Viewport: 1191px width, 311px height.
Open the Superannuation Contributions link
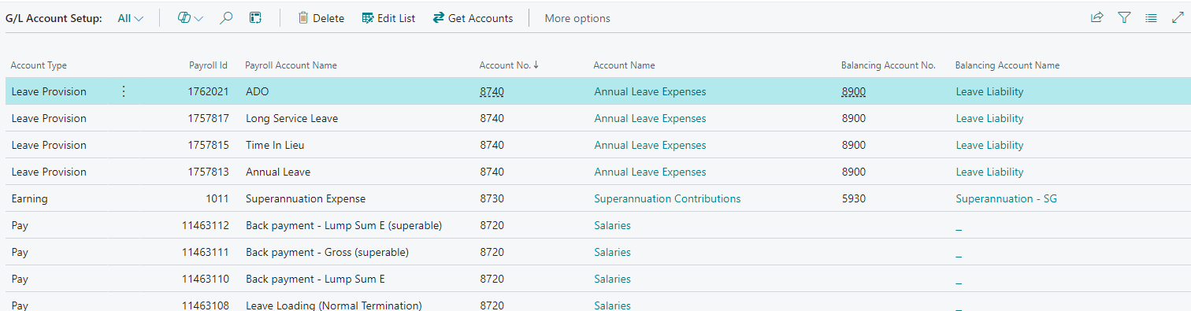[667, 198]
